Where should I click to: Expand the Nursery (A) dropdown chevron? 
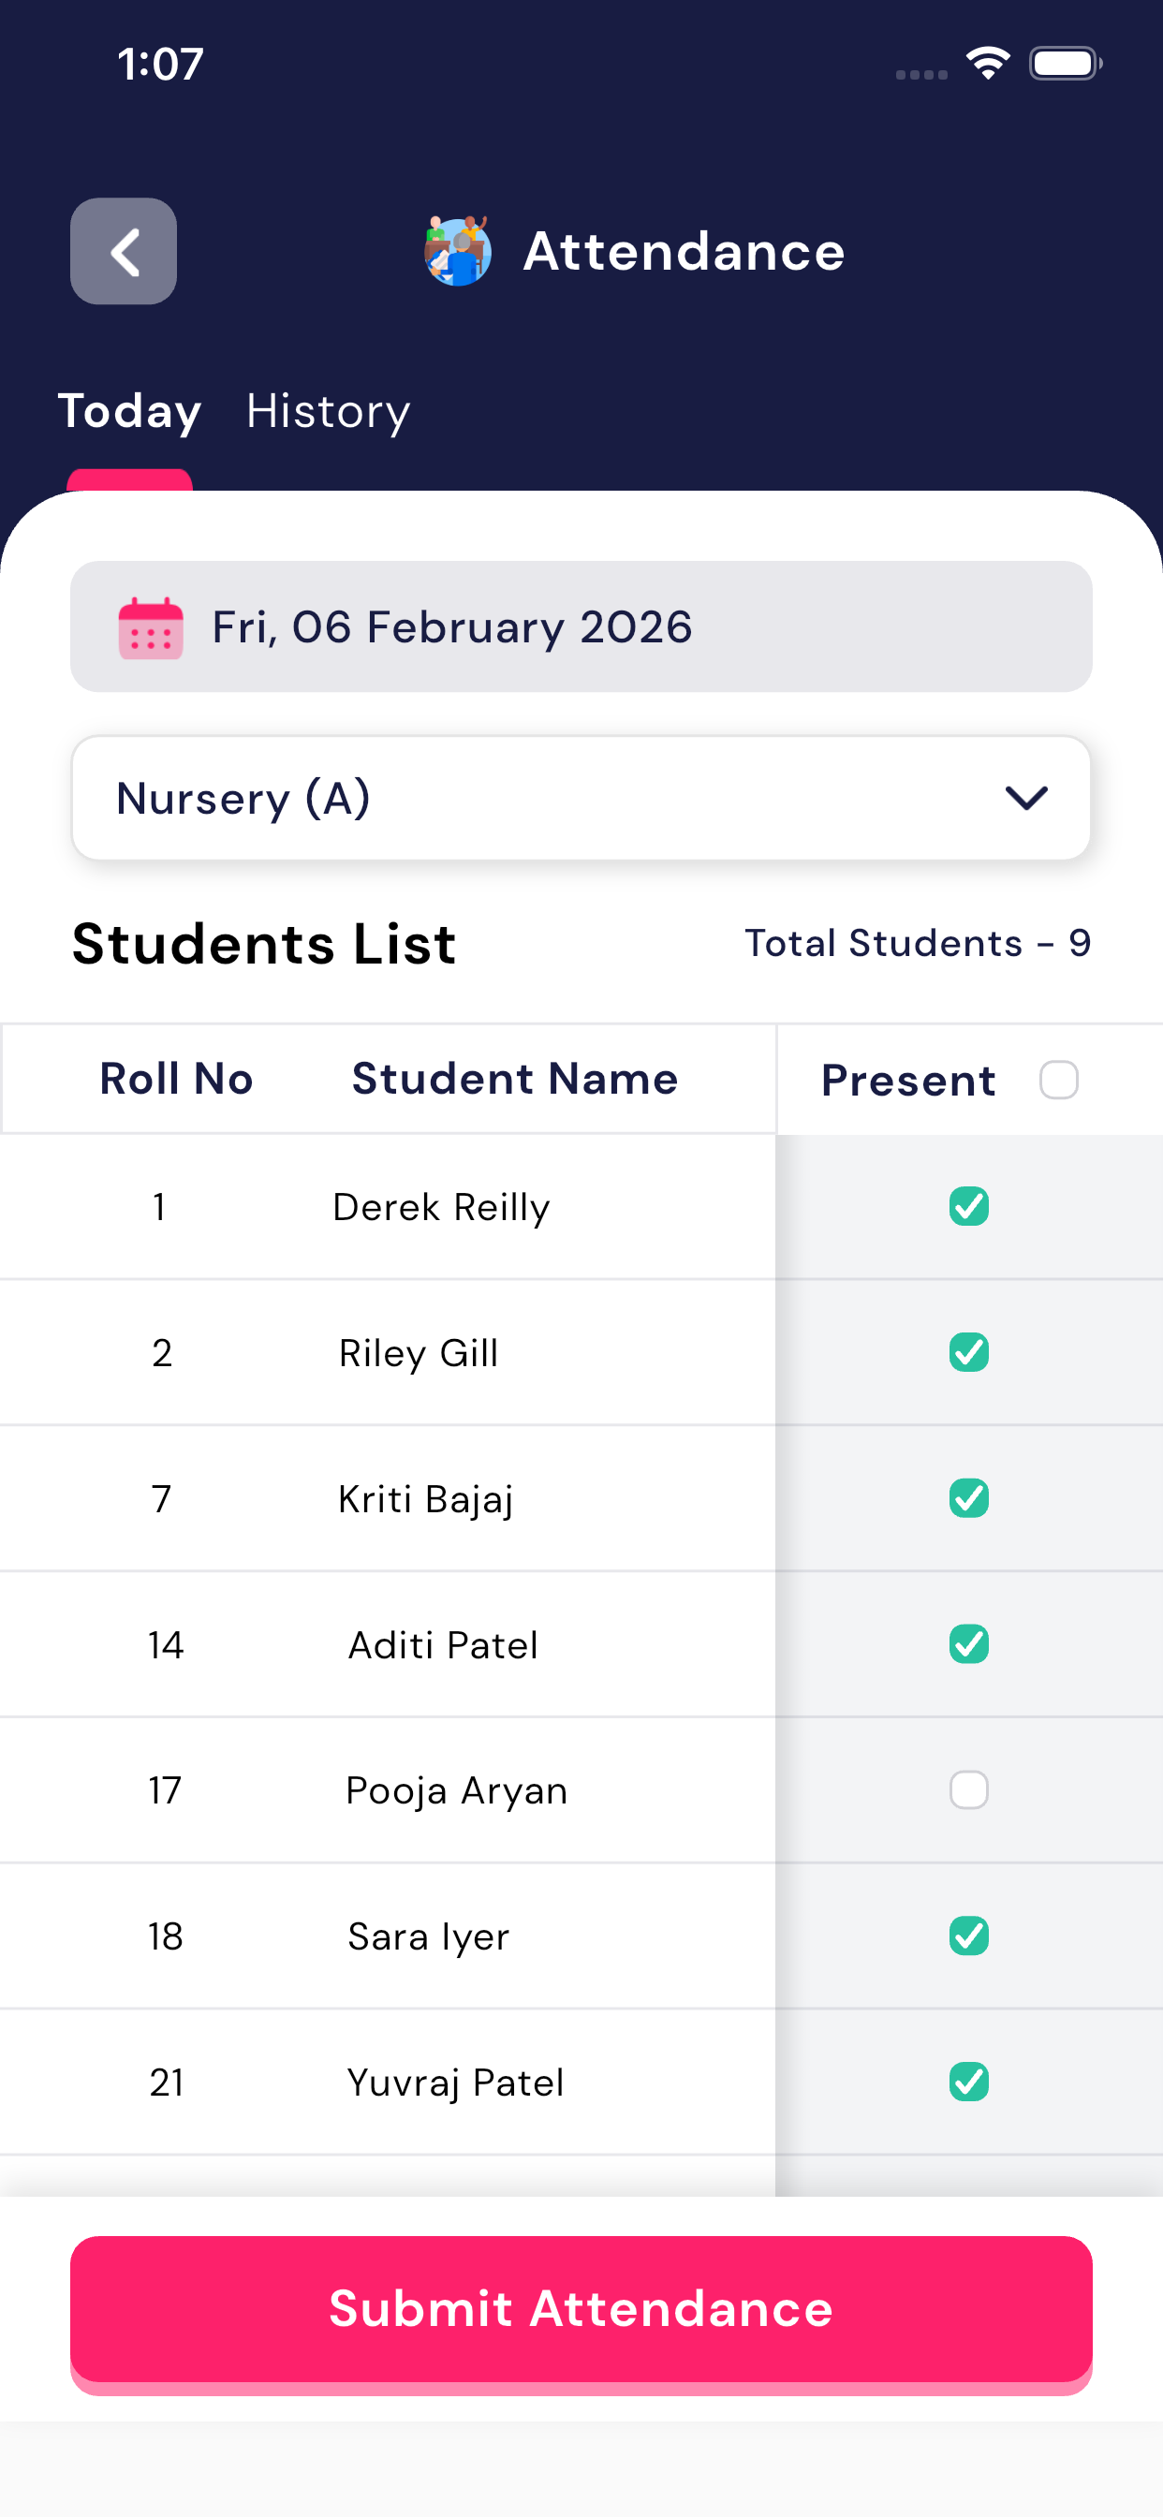1026,799
